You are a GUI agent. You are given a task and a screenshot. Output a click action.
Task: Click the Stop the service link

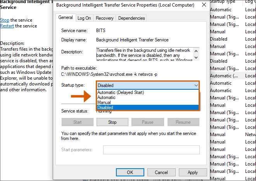click(x=5, y=20)
